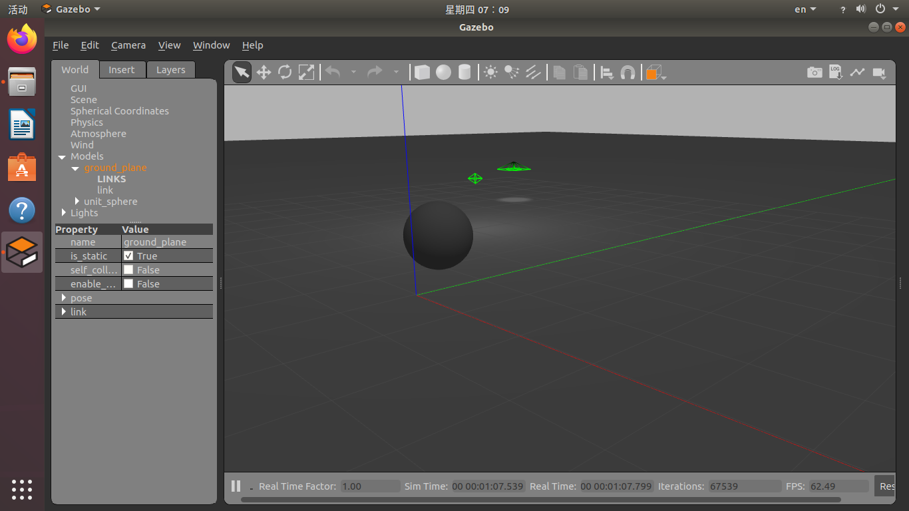Open the Edit menu

(x=90, y=45)
